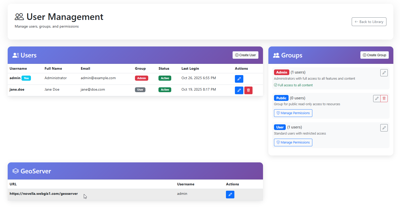Edit the GeoServer connection entry
This screenshot has height=216, width=400.
(230, 195)
